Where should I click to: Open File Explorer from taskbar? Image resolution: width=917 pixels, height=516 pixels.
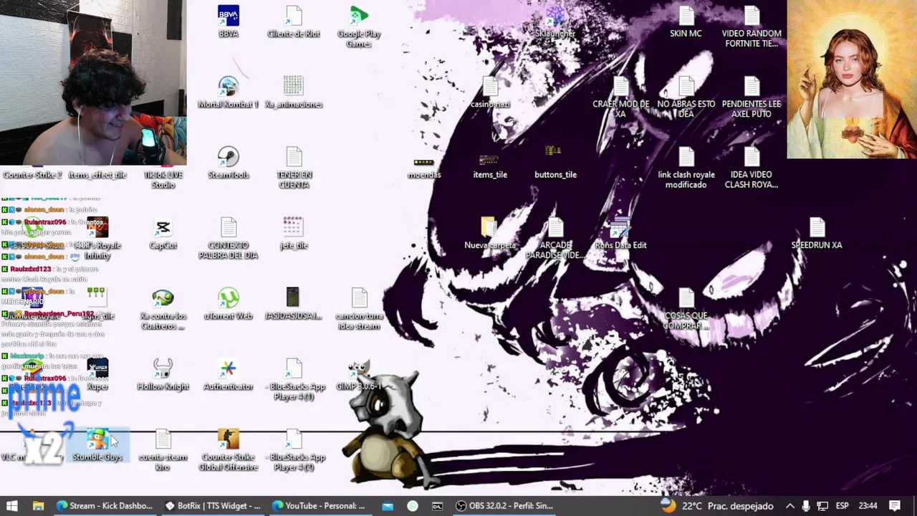pyautogui.click(x=38, y=505)
